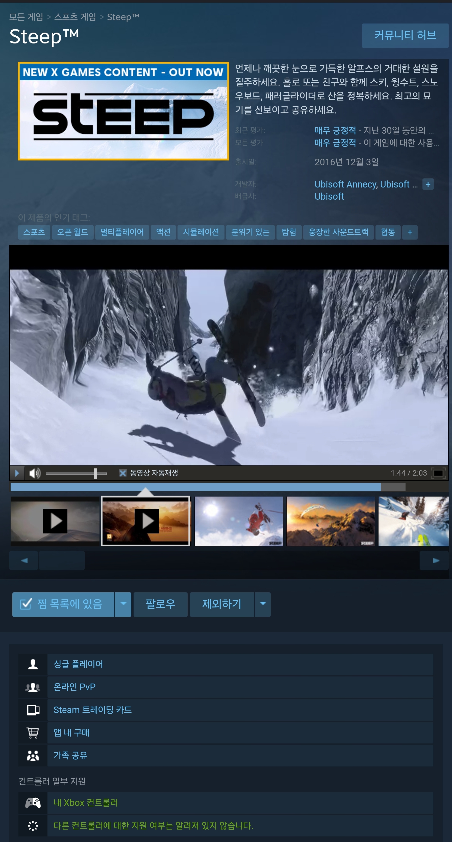Go to 스포츠 게임 breadcrumb
The image size is (452, 842).
tap(75, 17)
